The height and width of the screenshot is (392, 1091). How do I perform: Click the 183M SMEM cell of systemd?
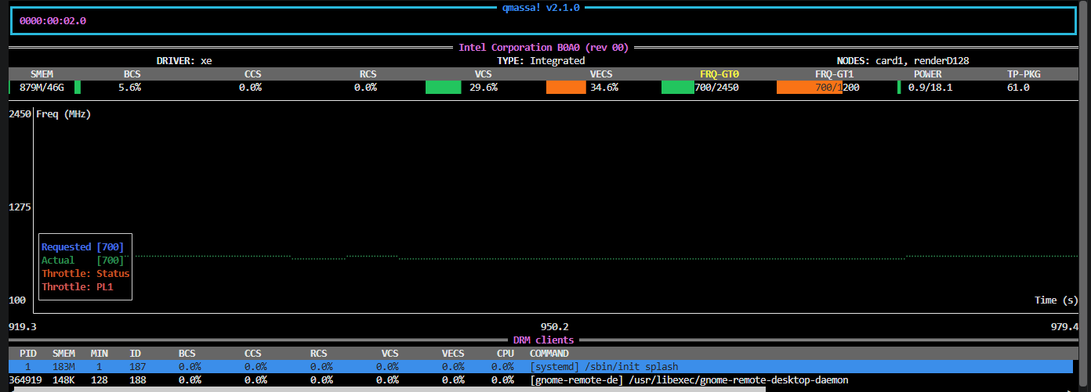tap(64, 367)
